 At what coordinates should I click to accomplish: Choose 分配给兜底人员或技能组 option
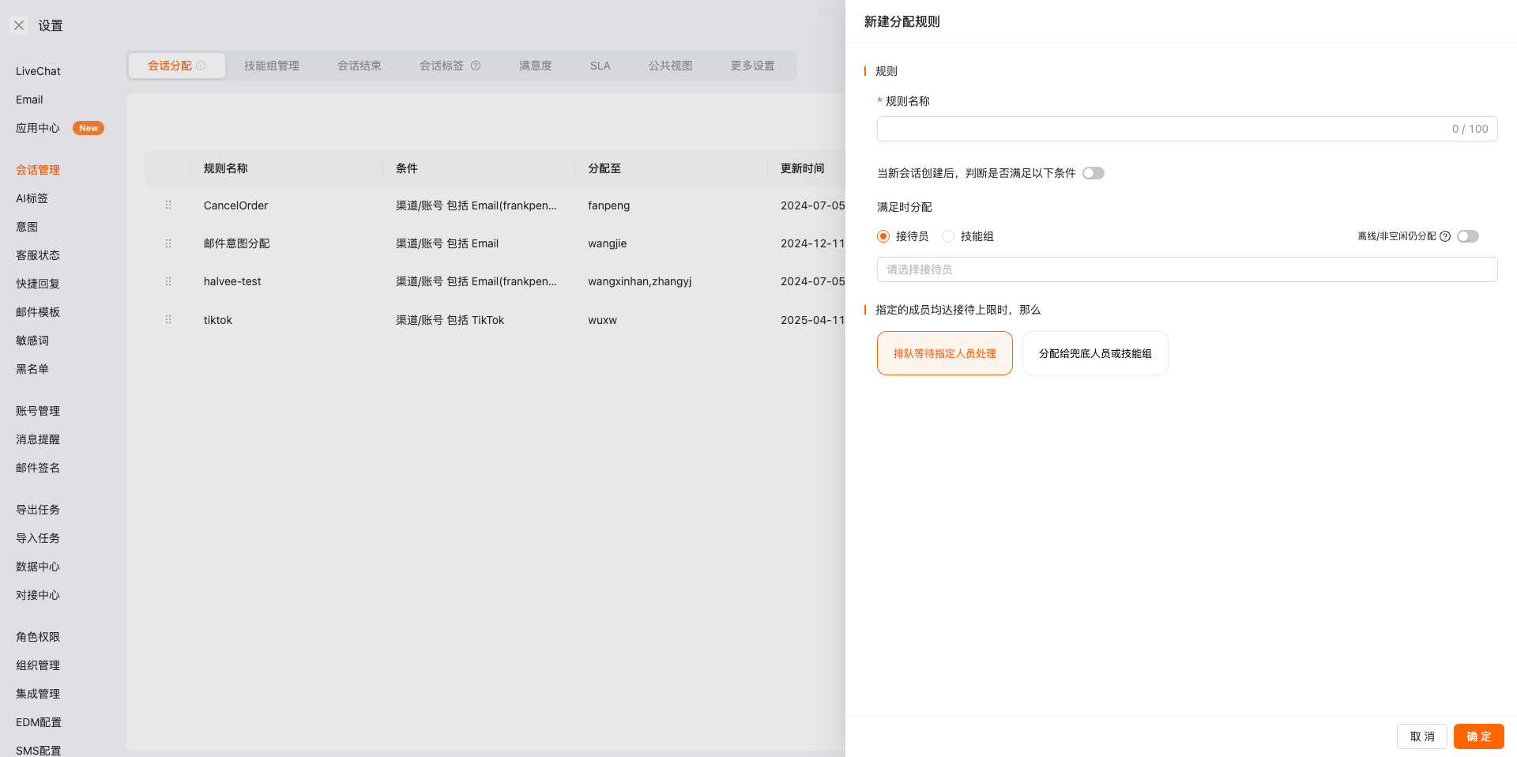click(1094, 353)
